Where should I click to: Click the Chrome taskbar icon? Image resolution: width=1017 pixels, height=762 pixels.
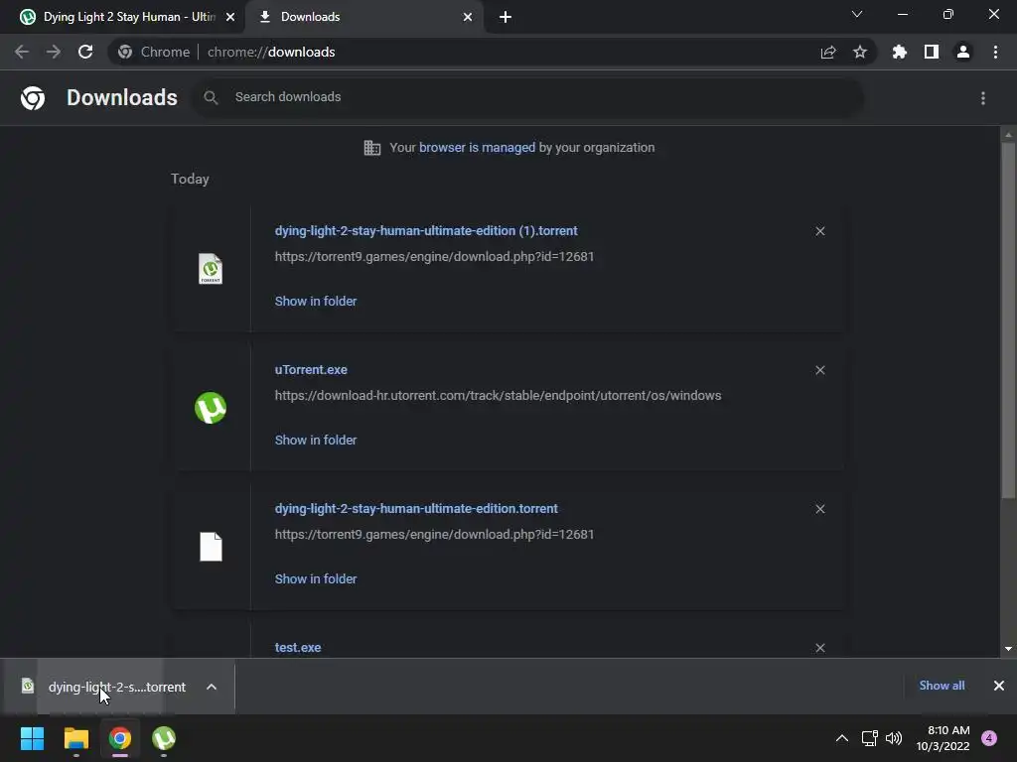(x=120, y=738)
